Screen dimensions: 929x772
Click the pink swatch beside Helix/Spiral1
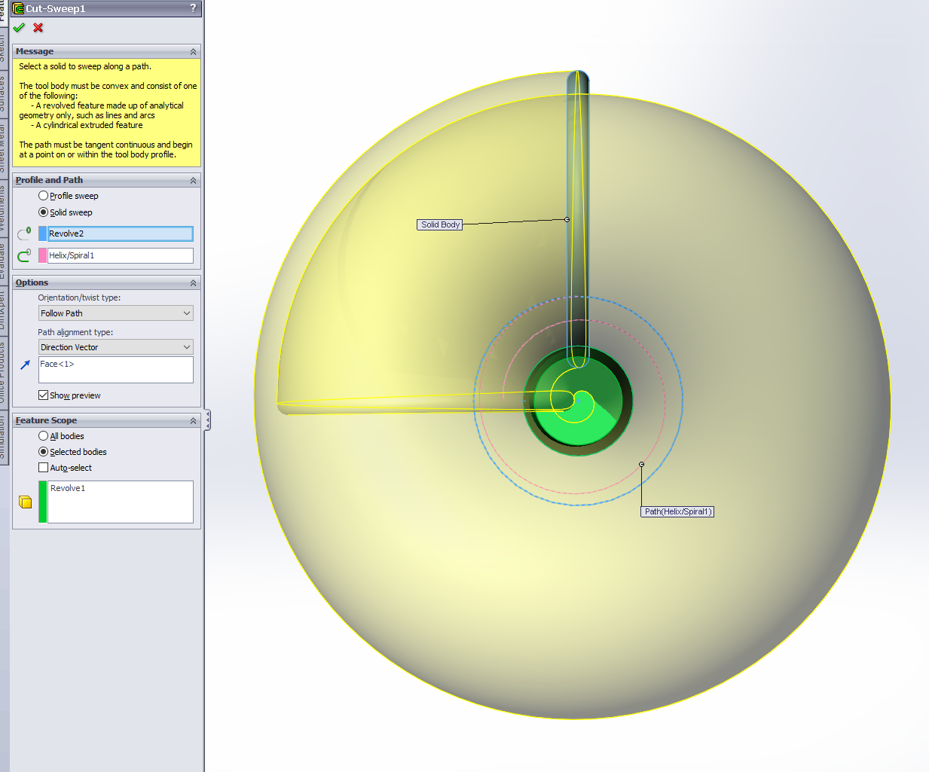coord(43,256)
